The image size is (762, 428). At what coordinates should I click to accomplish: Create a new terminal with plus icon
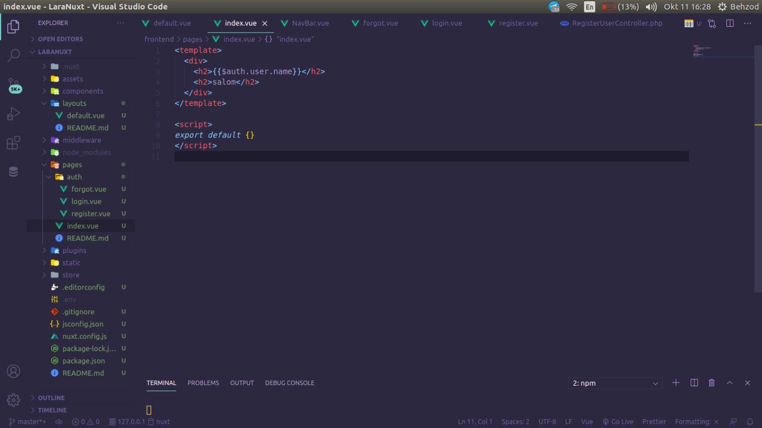[676, 383]
